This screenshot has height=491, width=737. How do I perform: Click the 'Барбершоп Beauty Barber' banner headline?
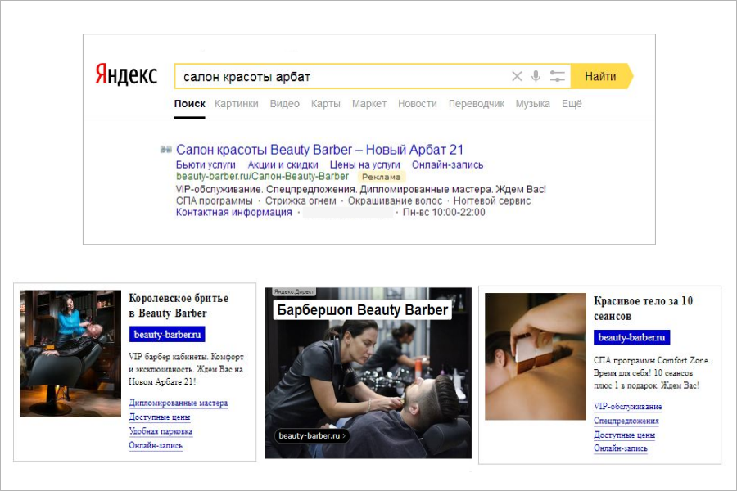coord(363,310)
